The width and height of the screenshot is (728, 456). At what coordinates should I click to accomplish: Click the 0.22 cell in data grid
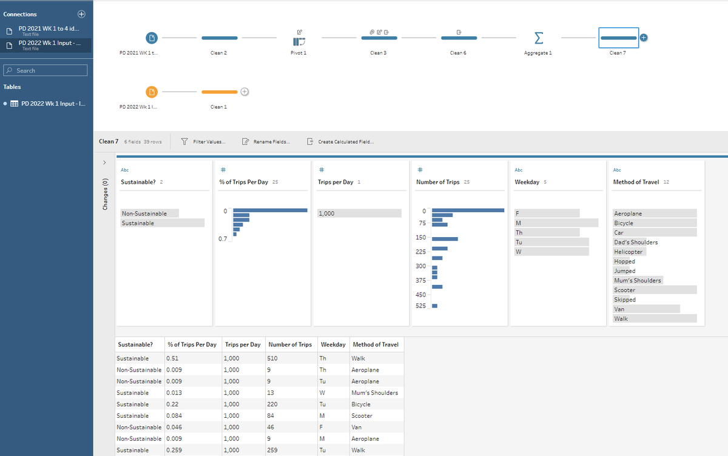pyautogui.click(x=194, y=404)
